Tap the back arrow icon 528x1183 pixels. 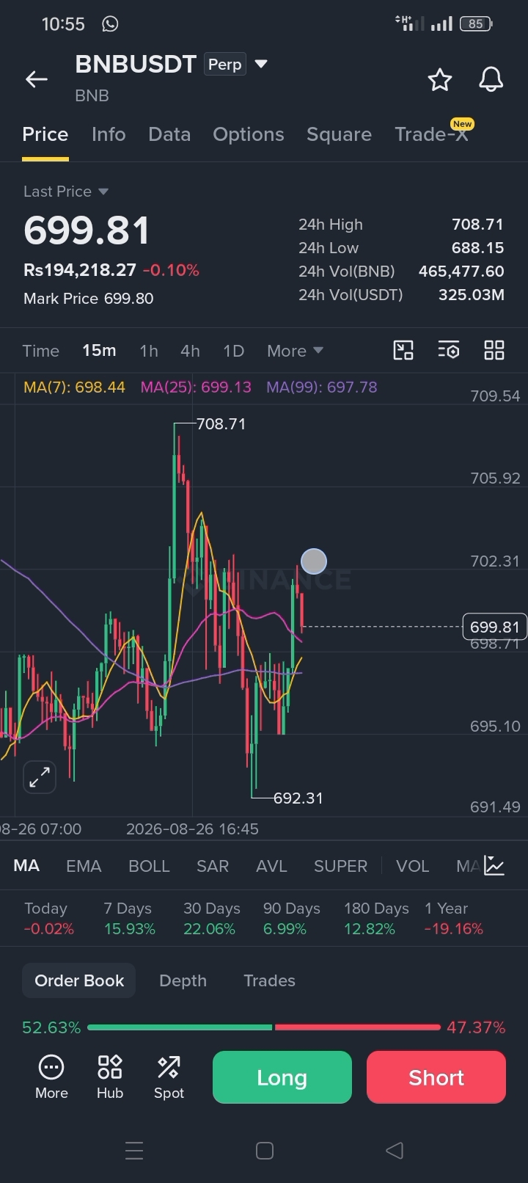point(37,79)
